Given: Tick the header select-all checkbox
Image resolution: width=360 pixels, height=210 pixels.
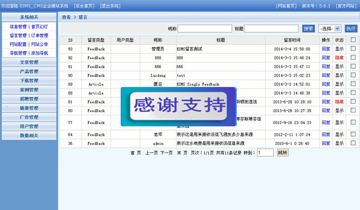Looking at the screenshot, I should (353, 40).
